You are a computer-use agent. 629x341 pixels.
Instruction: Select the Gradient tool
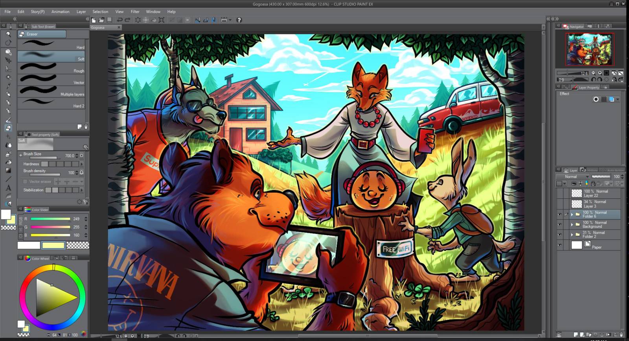coord(8,170)
